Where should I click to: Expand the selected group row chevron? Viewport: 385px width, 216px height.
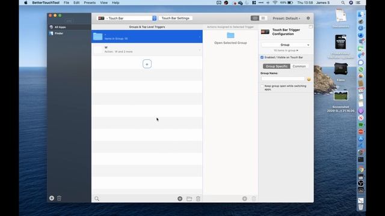(x=200, y=37)
